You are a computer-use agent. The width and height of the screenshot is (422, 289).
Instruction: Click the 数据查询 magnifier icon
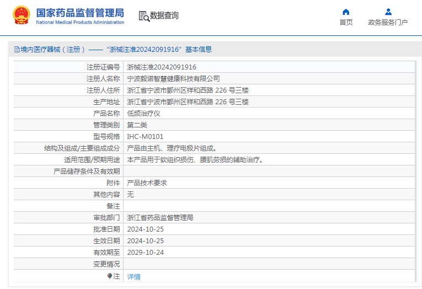(143, 16)
